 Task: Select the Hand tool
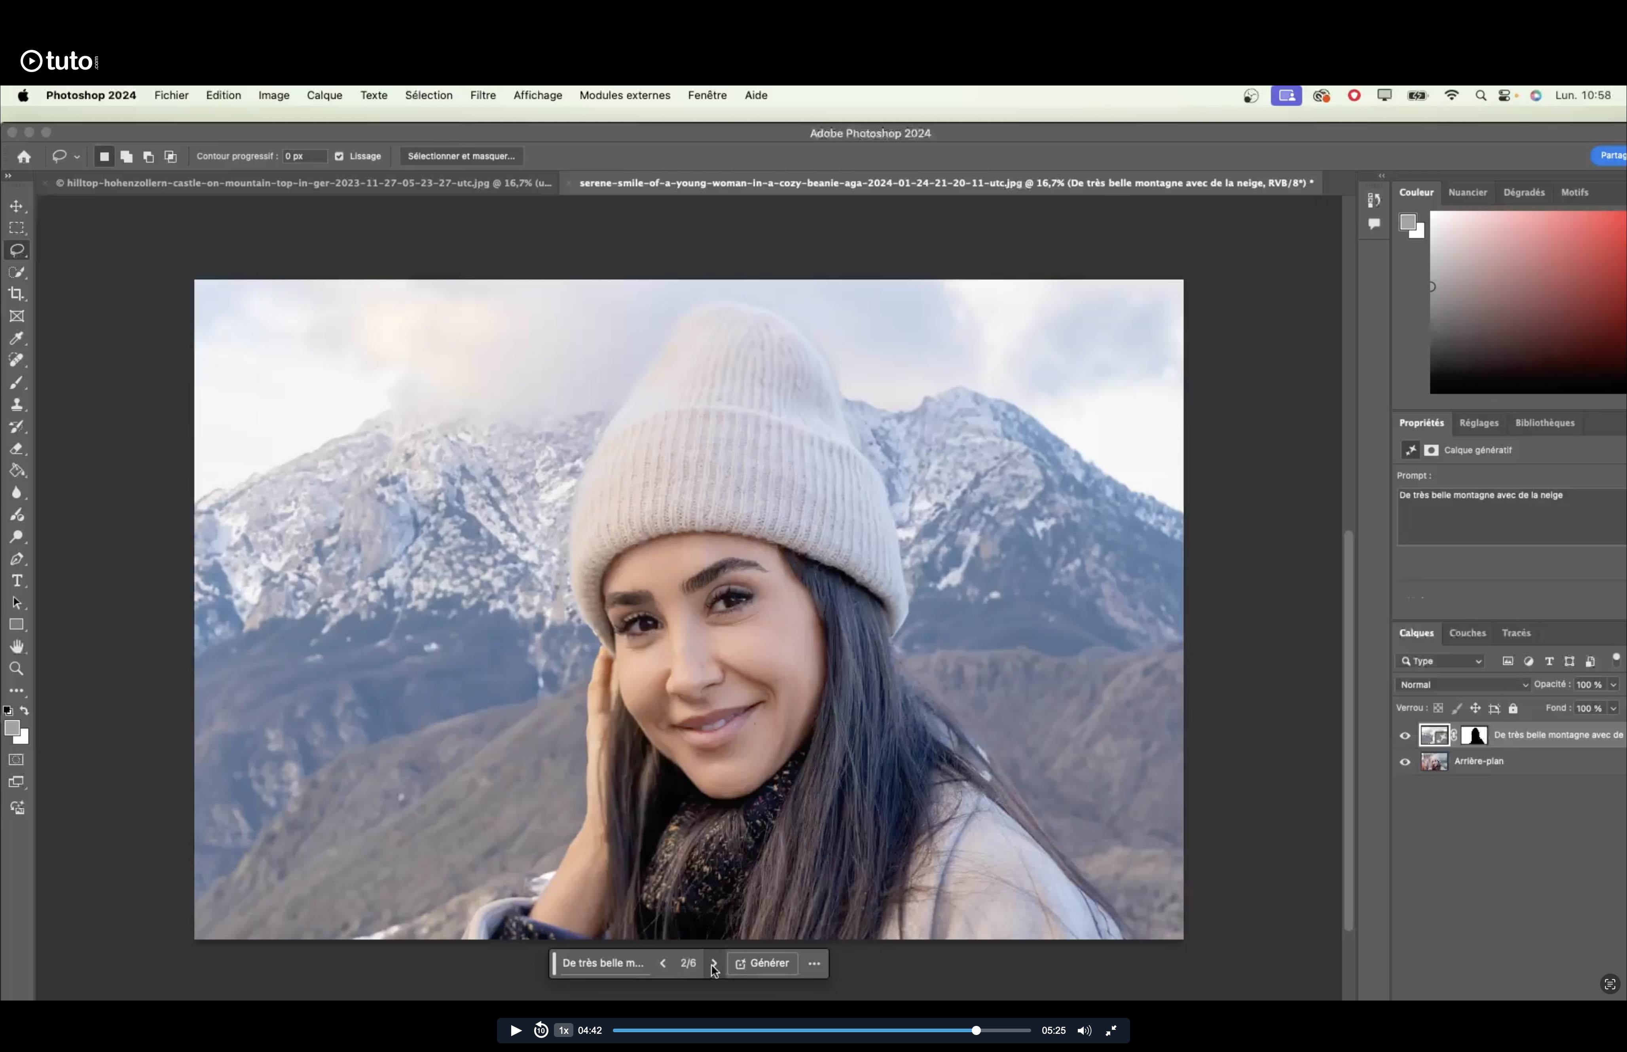coord(16,646)
